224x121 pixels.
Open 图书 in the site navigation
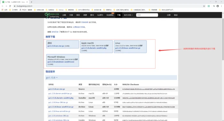[92, 15]
